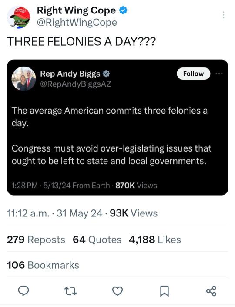This screenshot has width=235, height=307.
Task: View the 279 Reposts list
Action: click(36, 240)
